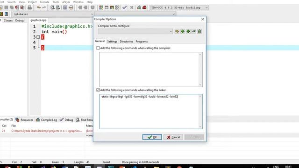Viewport: 299px width, 168px height.
Task: Click the Compile and Run toolbar icon
Action: click(112, 7)
